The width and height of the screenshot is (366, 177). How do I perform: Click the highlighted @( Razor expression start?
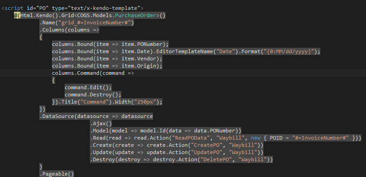[x=17, y=16]
